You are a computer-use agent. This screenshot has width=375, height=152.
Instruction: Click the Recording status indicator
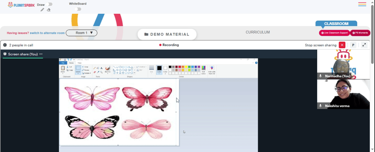point(169,45)
